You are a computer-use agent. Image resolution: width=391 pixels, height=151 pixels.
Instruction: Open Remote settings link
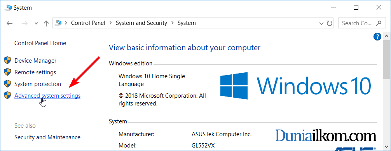(35, 72)
